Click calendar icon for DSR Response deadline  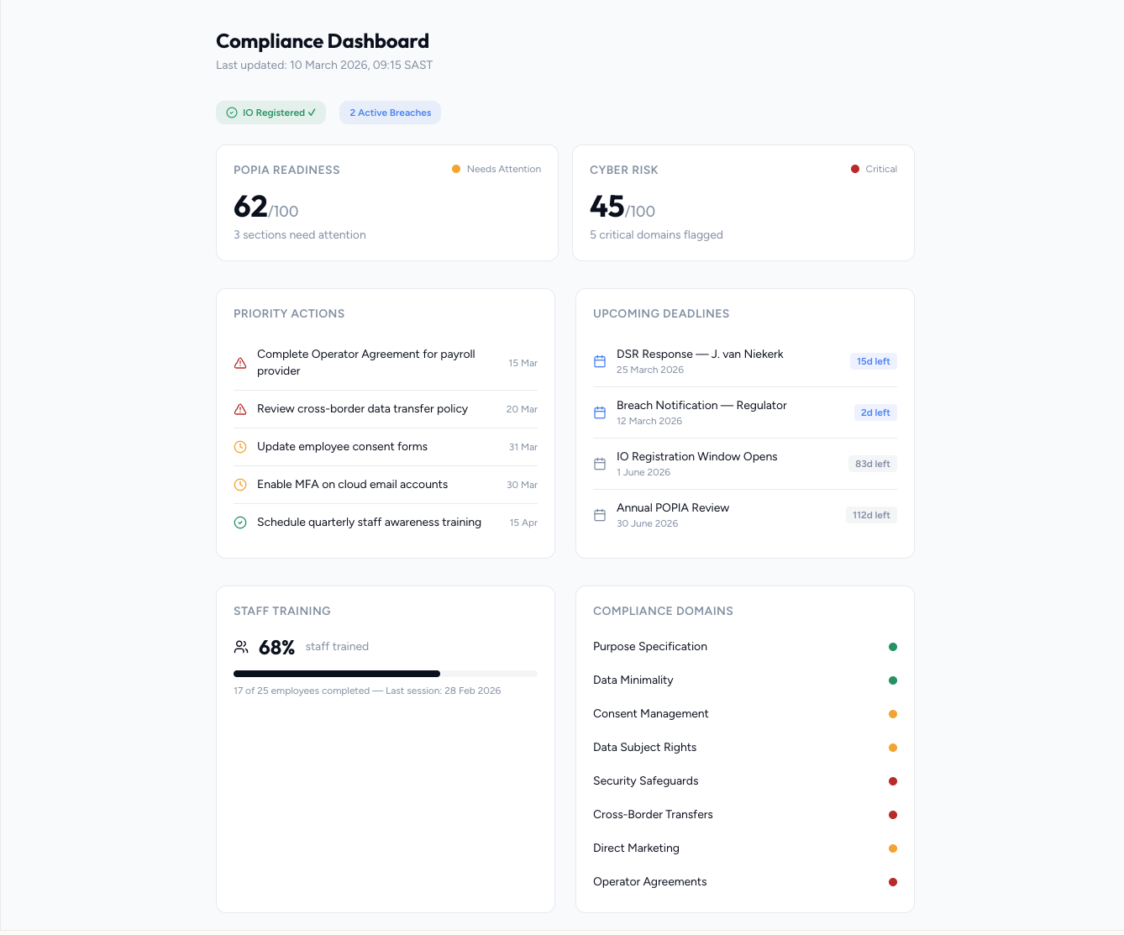(x=600, y=361)
